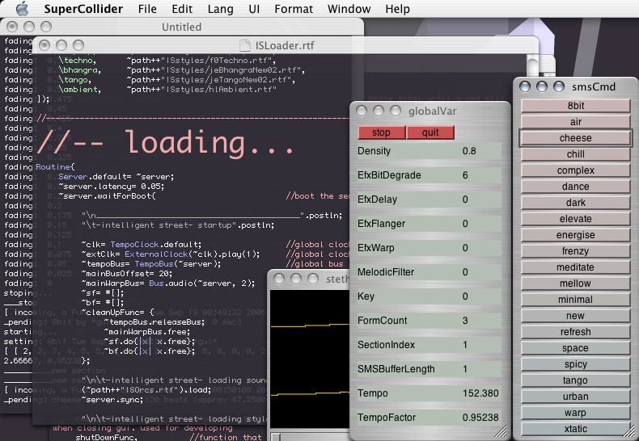Click the "\ambient," symbol in ISLoader

pyautogui.click(x=80, y=90)
